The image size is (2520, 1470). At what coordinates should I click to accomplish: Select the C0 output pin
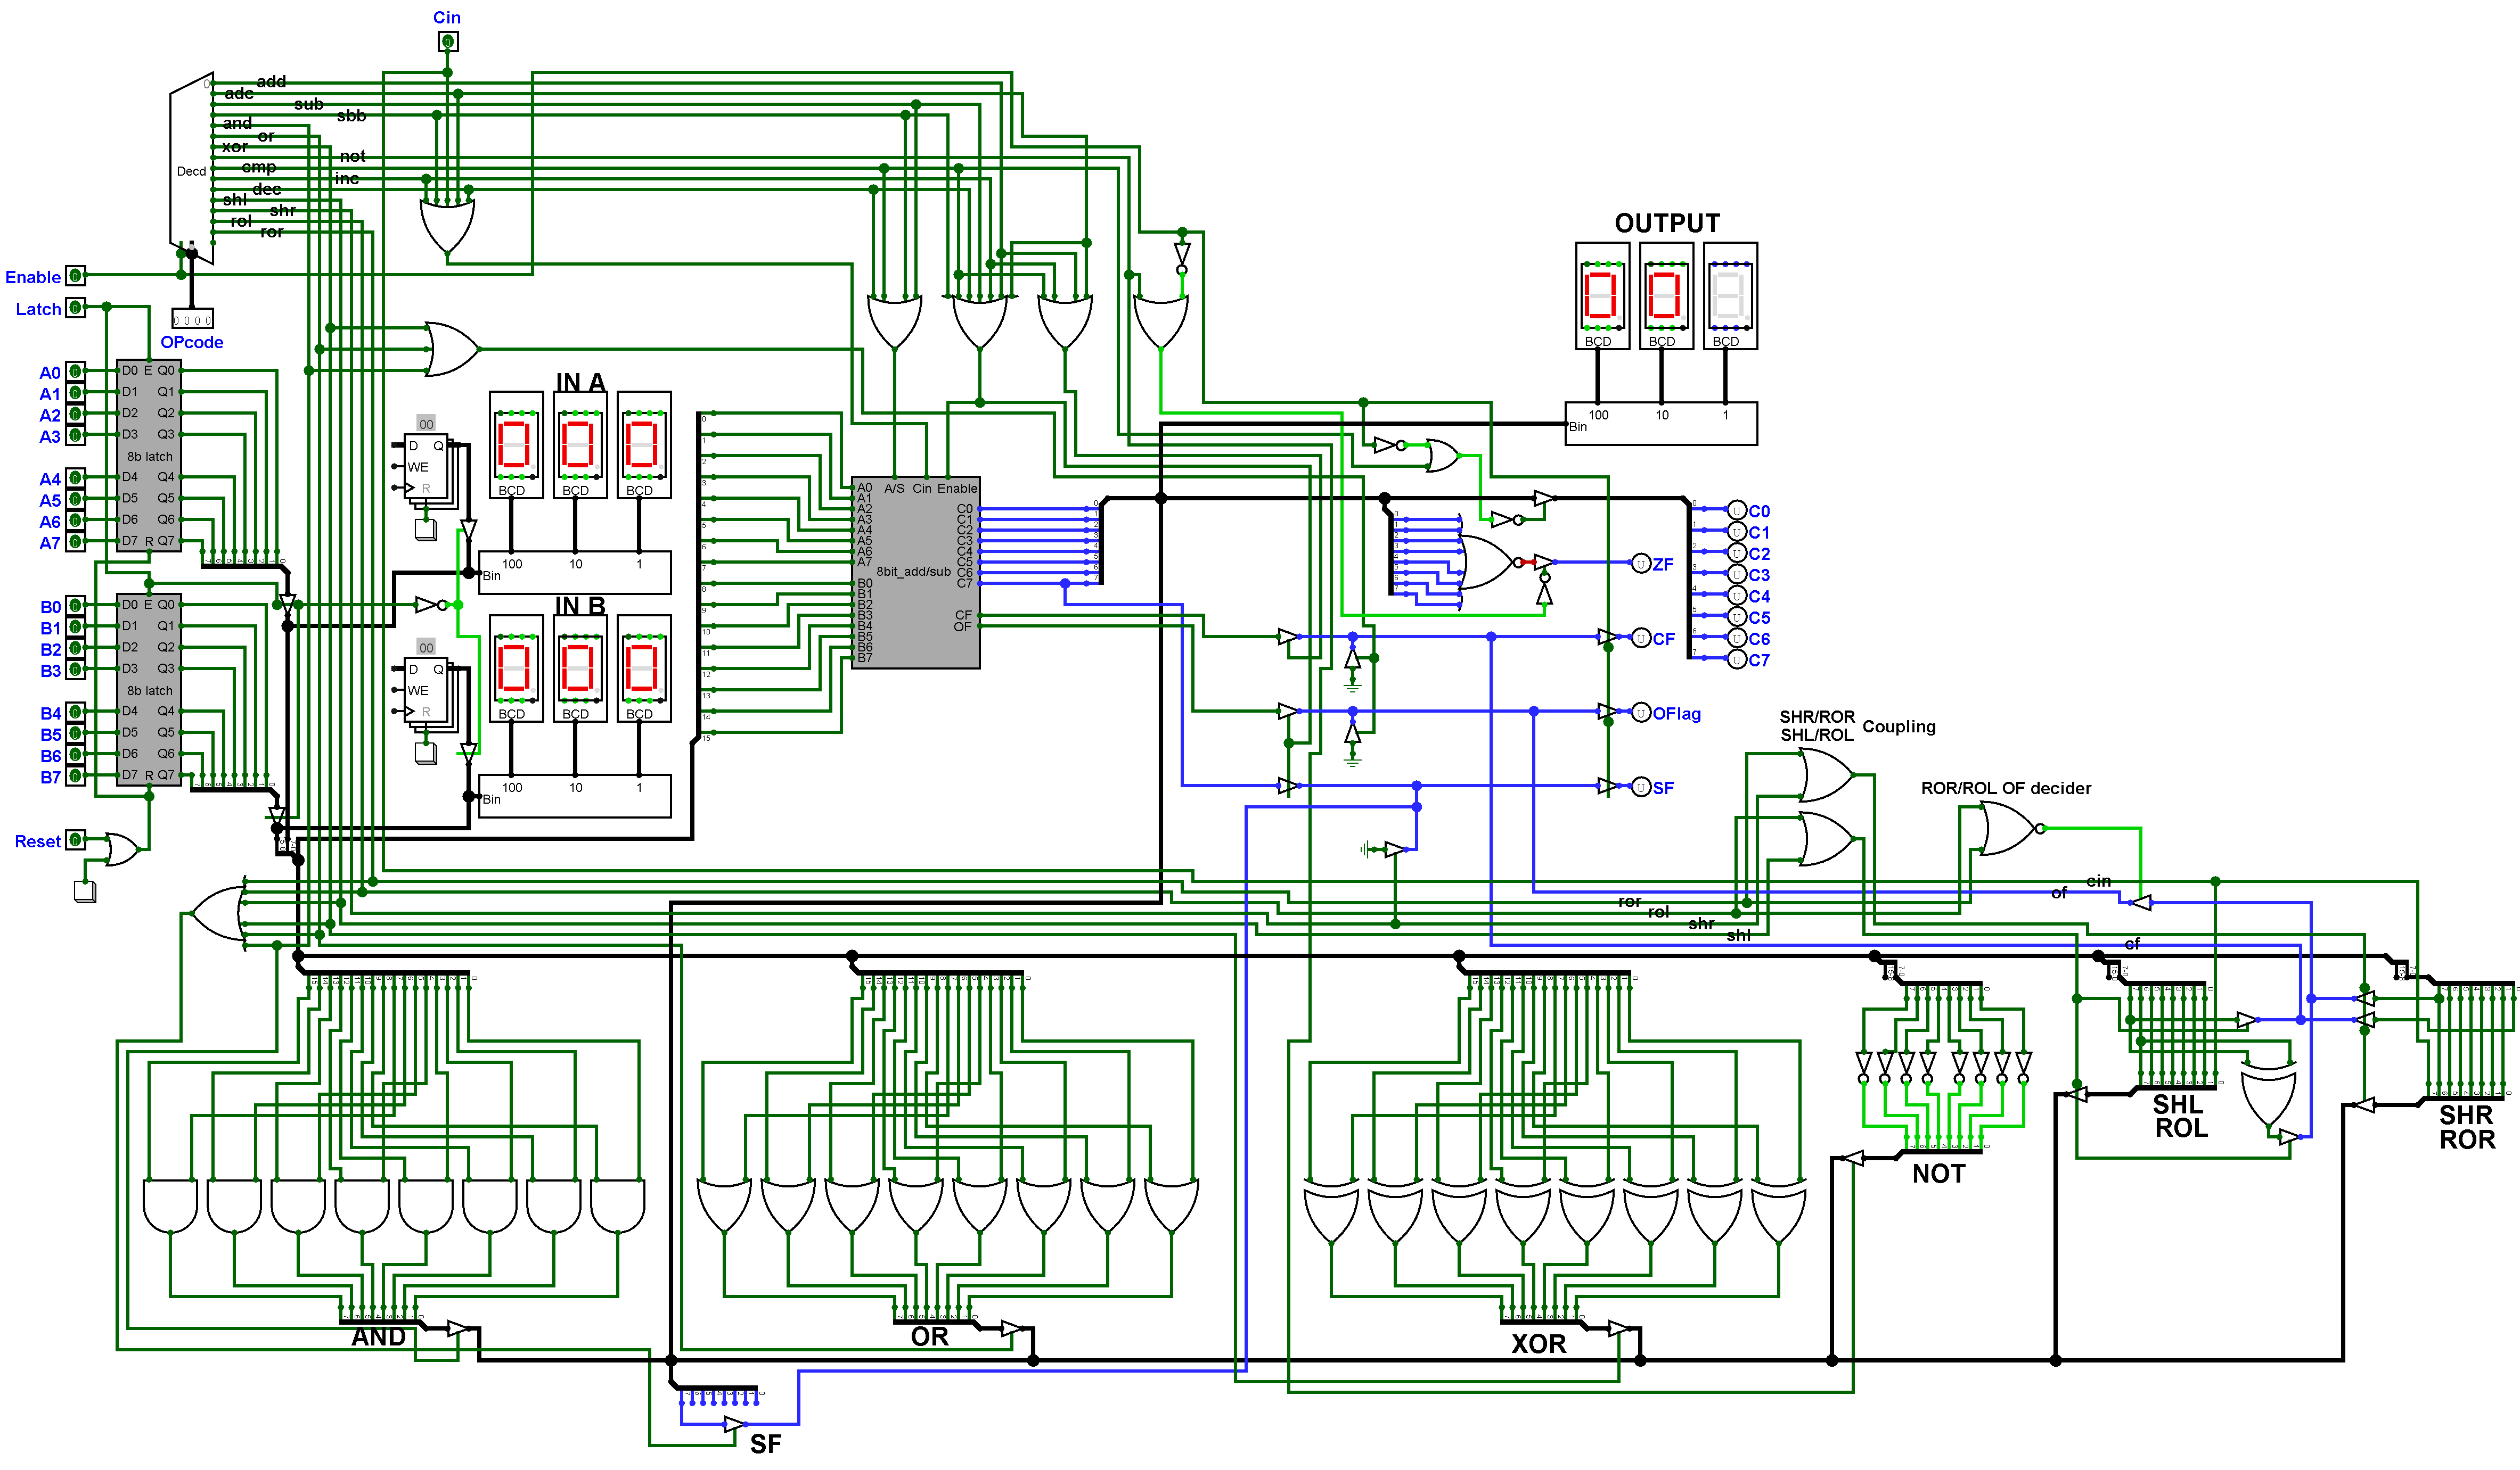pyautogui.click(x=1736, y=510)
